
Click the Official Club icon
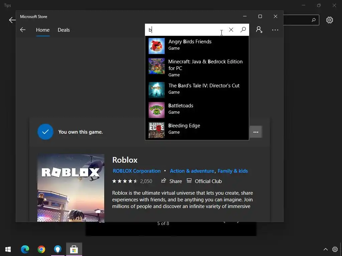tap(189, 181)
